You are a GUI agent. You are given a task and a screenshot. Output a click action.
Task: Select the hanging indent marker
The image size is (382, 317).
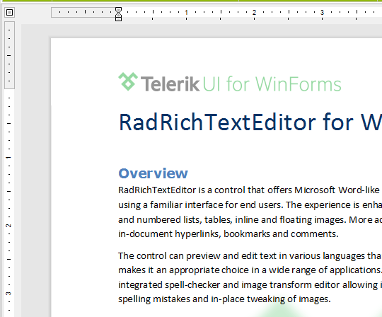pyautogui.click(x=118, y=14)
